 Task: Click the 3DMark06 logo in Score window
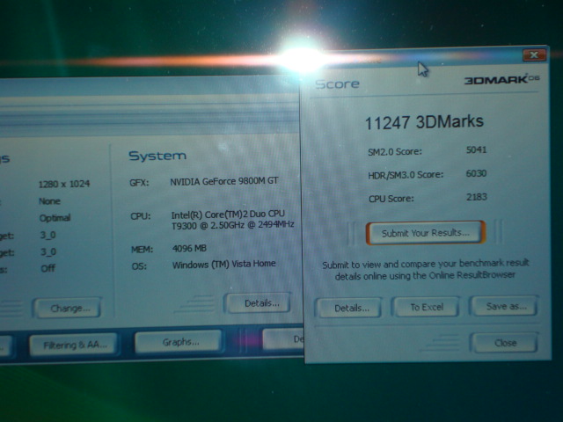coord(501,79)
